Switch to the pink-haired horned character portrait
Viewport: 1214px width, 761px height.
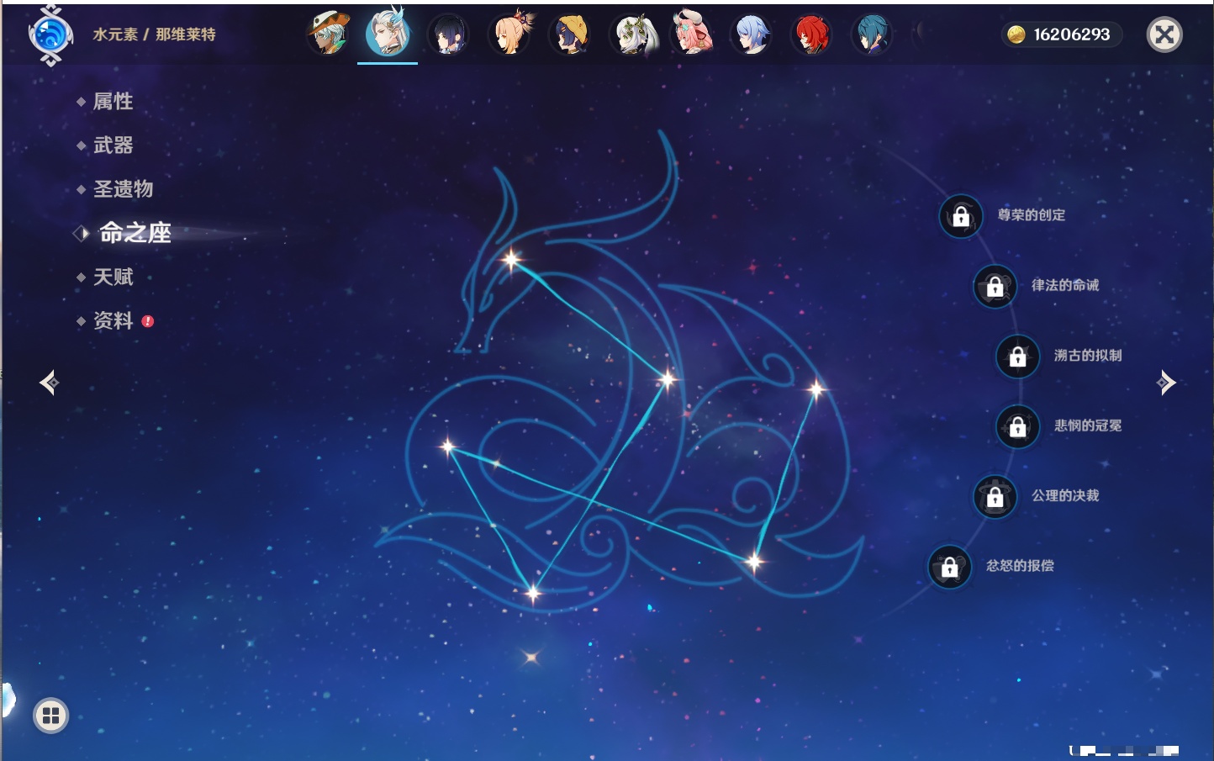(x=691, y=34)
